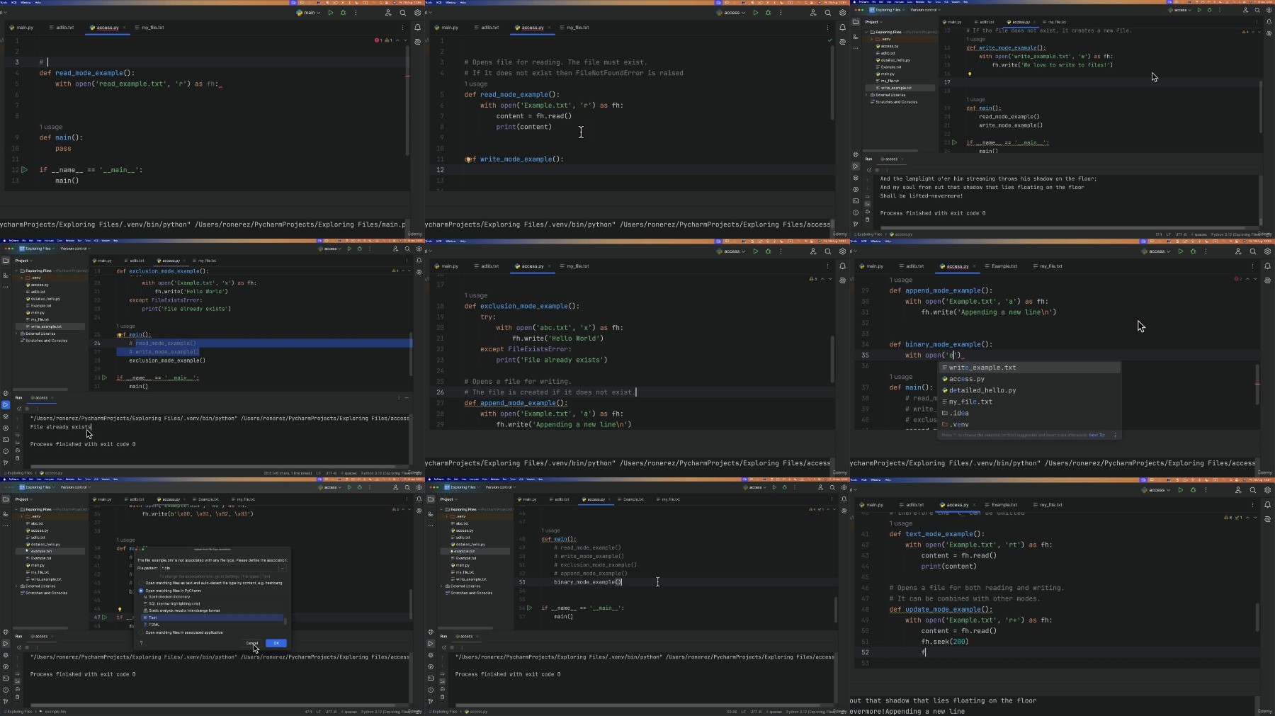Click the File pattern input field showing *.bin
The width and height of the screenshot is (1275, 716).
tap(219, 568)
